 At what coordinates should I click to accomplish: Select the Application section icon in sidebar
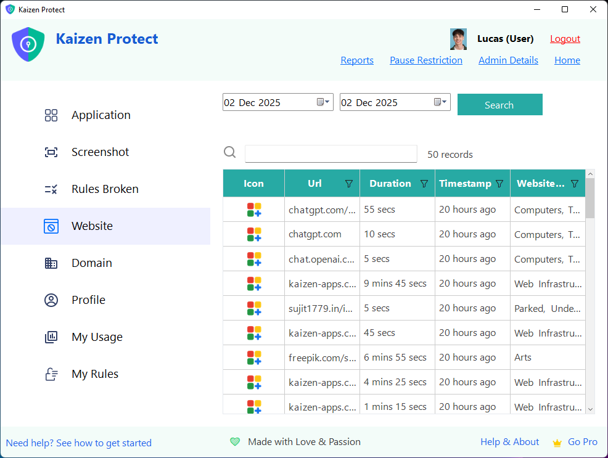[51, 115]
